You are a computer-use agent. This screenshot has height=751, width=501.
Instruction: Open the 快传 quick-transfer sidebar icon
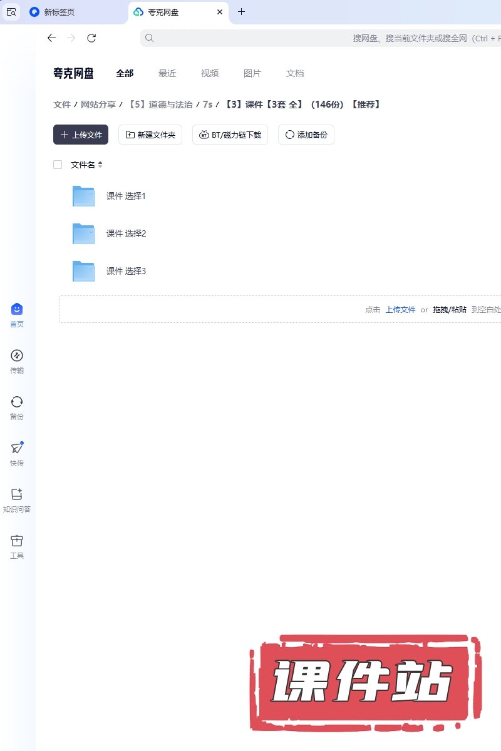[17, 448]
